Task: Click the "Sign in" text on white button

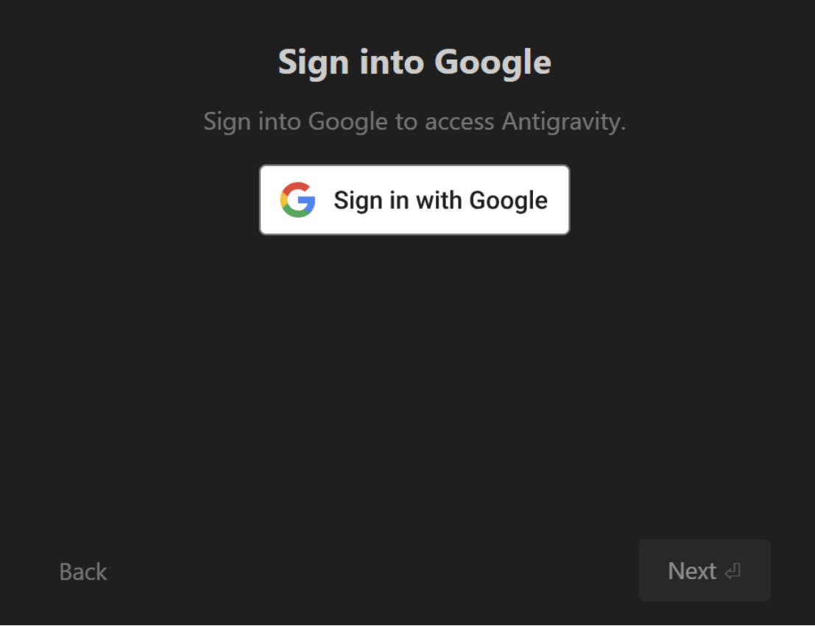Action: [x=371, y=201]
